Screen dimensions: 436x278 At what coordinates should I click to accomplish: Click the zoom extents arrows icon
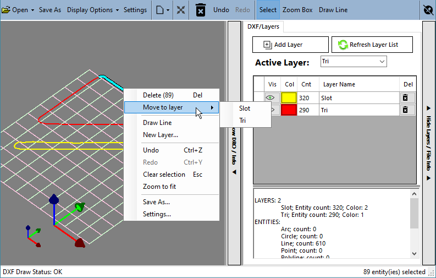[x=181, y=10]
